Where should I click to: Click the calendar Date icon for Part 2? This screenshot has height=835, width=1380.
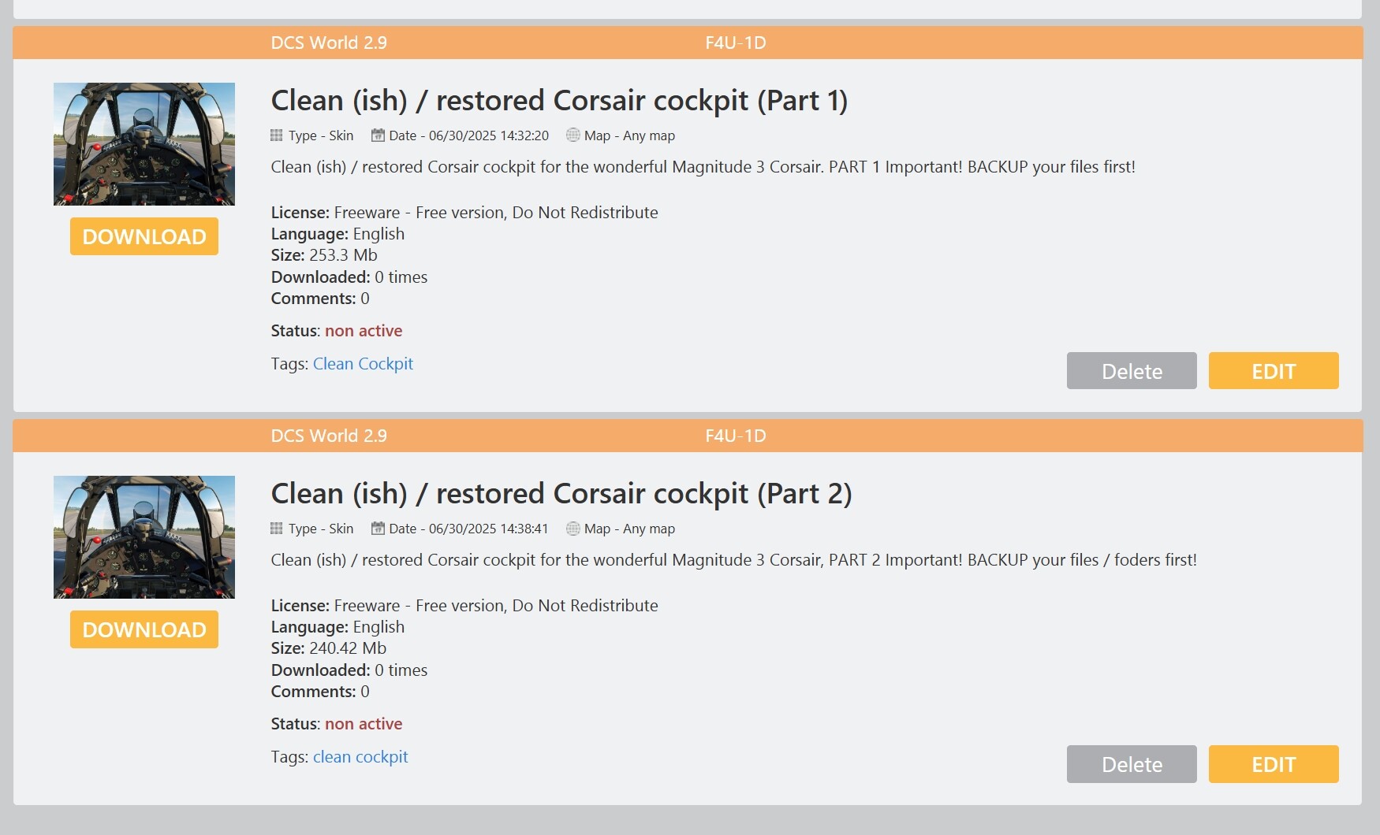click(x=378, y=529)
